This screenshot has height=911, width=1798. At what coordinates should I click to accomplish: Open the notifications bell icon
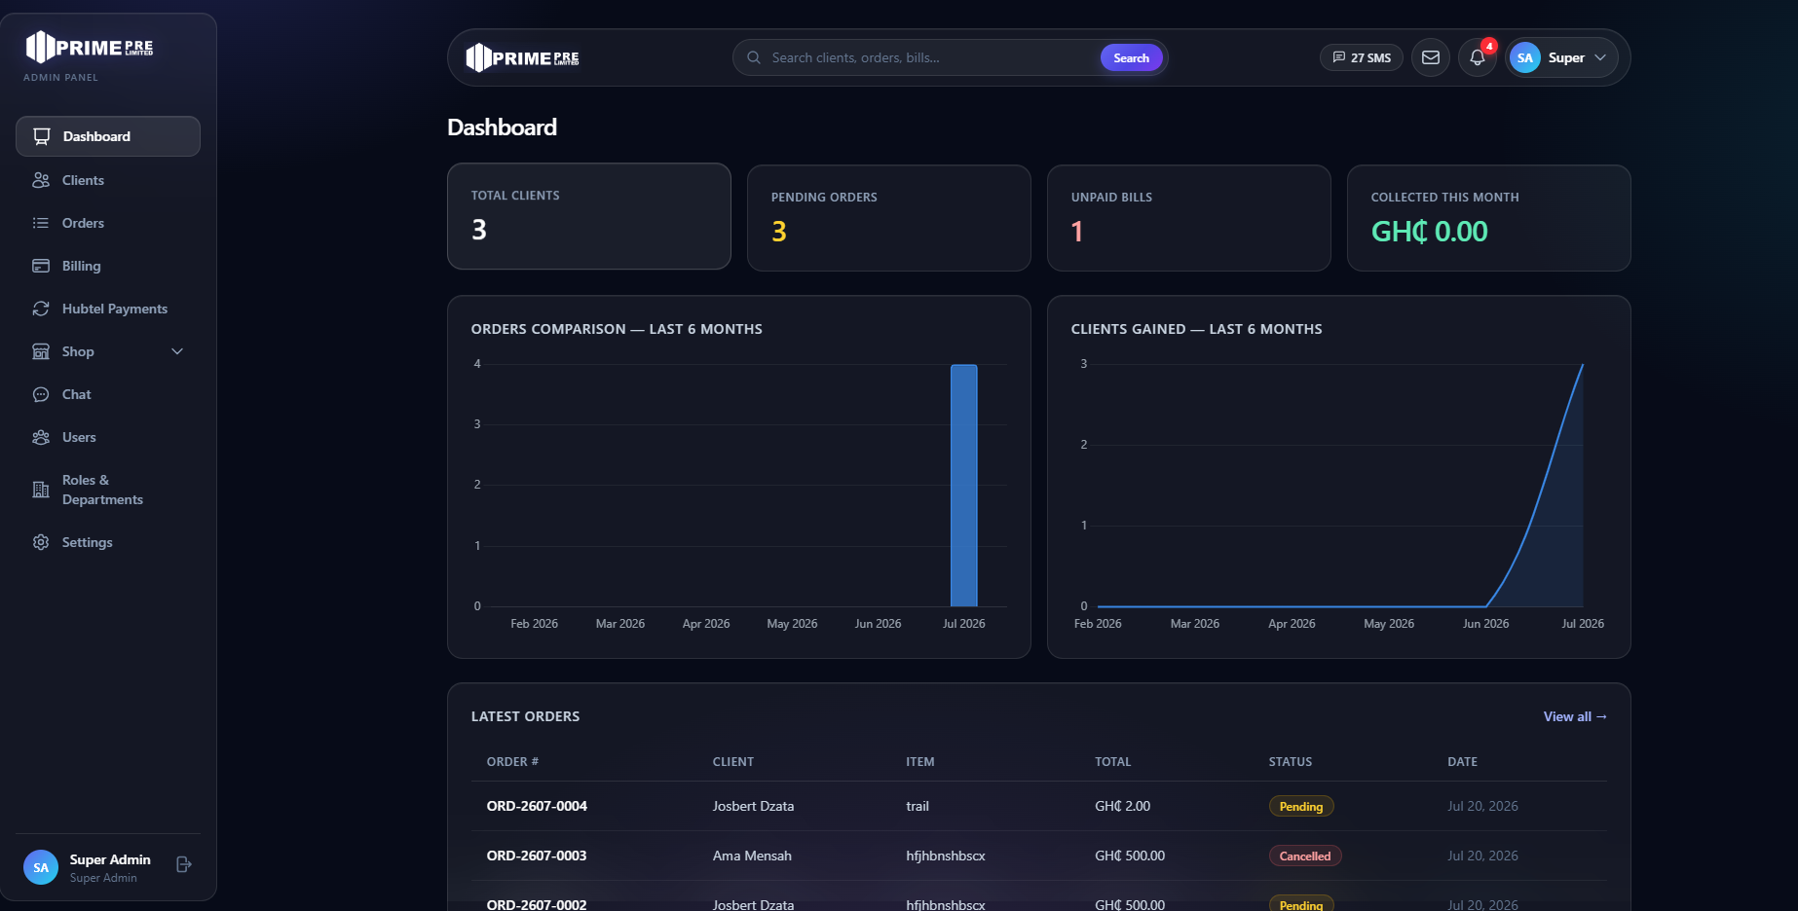[x=1478, y=57]
